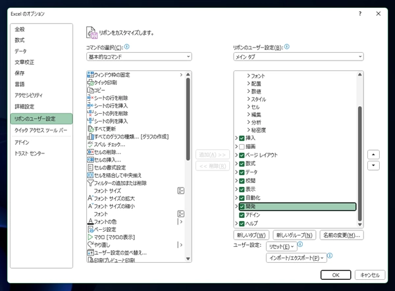Open クイック アクセス ツール バー category
Viewport: 395px width, 291px height.
(x=41, y=130)
